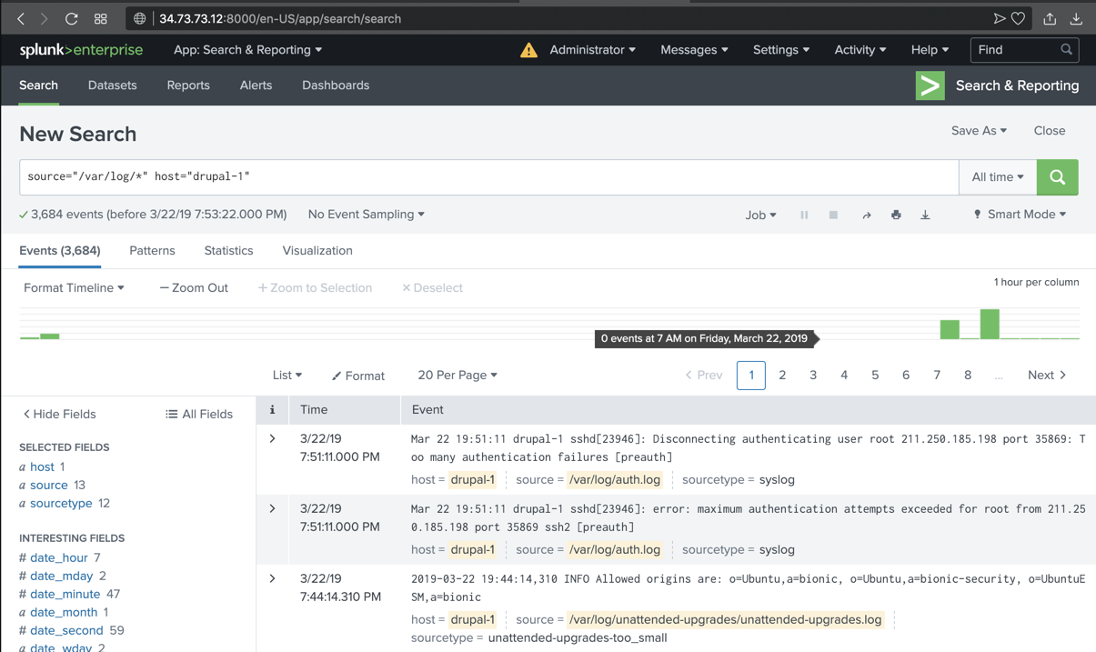Expand the first event row
The width and height of the screenshot is (1096, 652).
coord(272,439)
